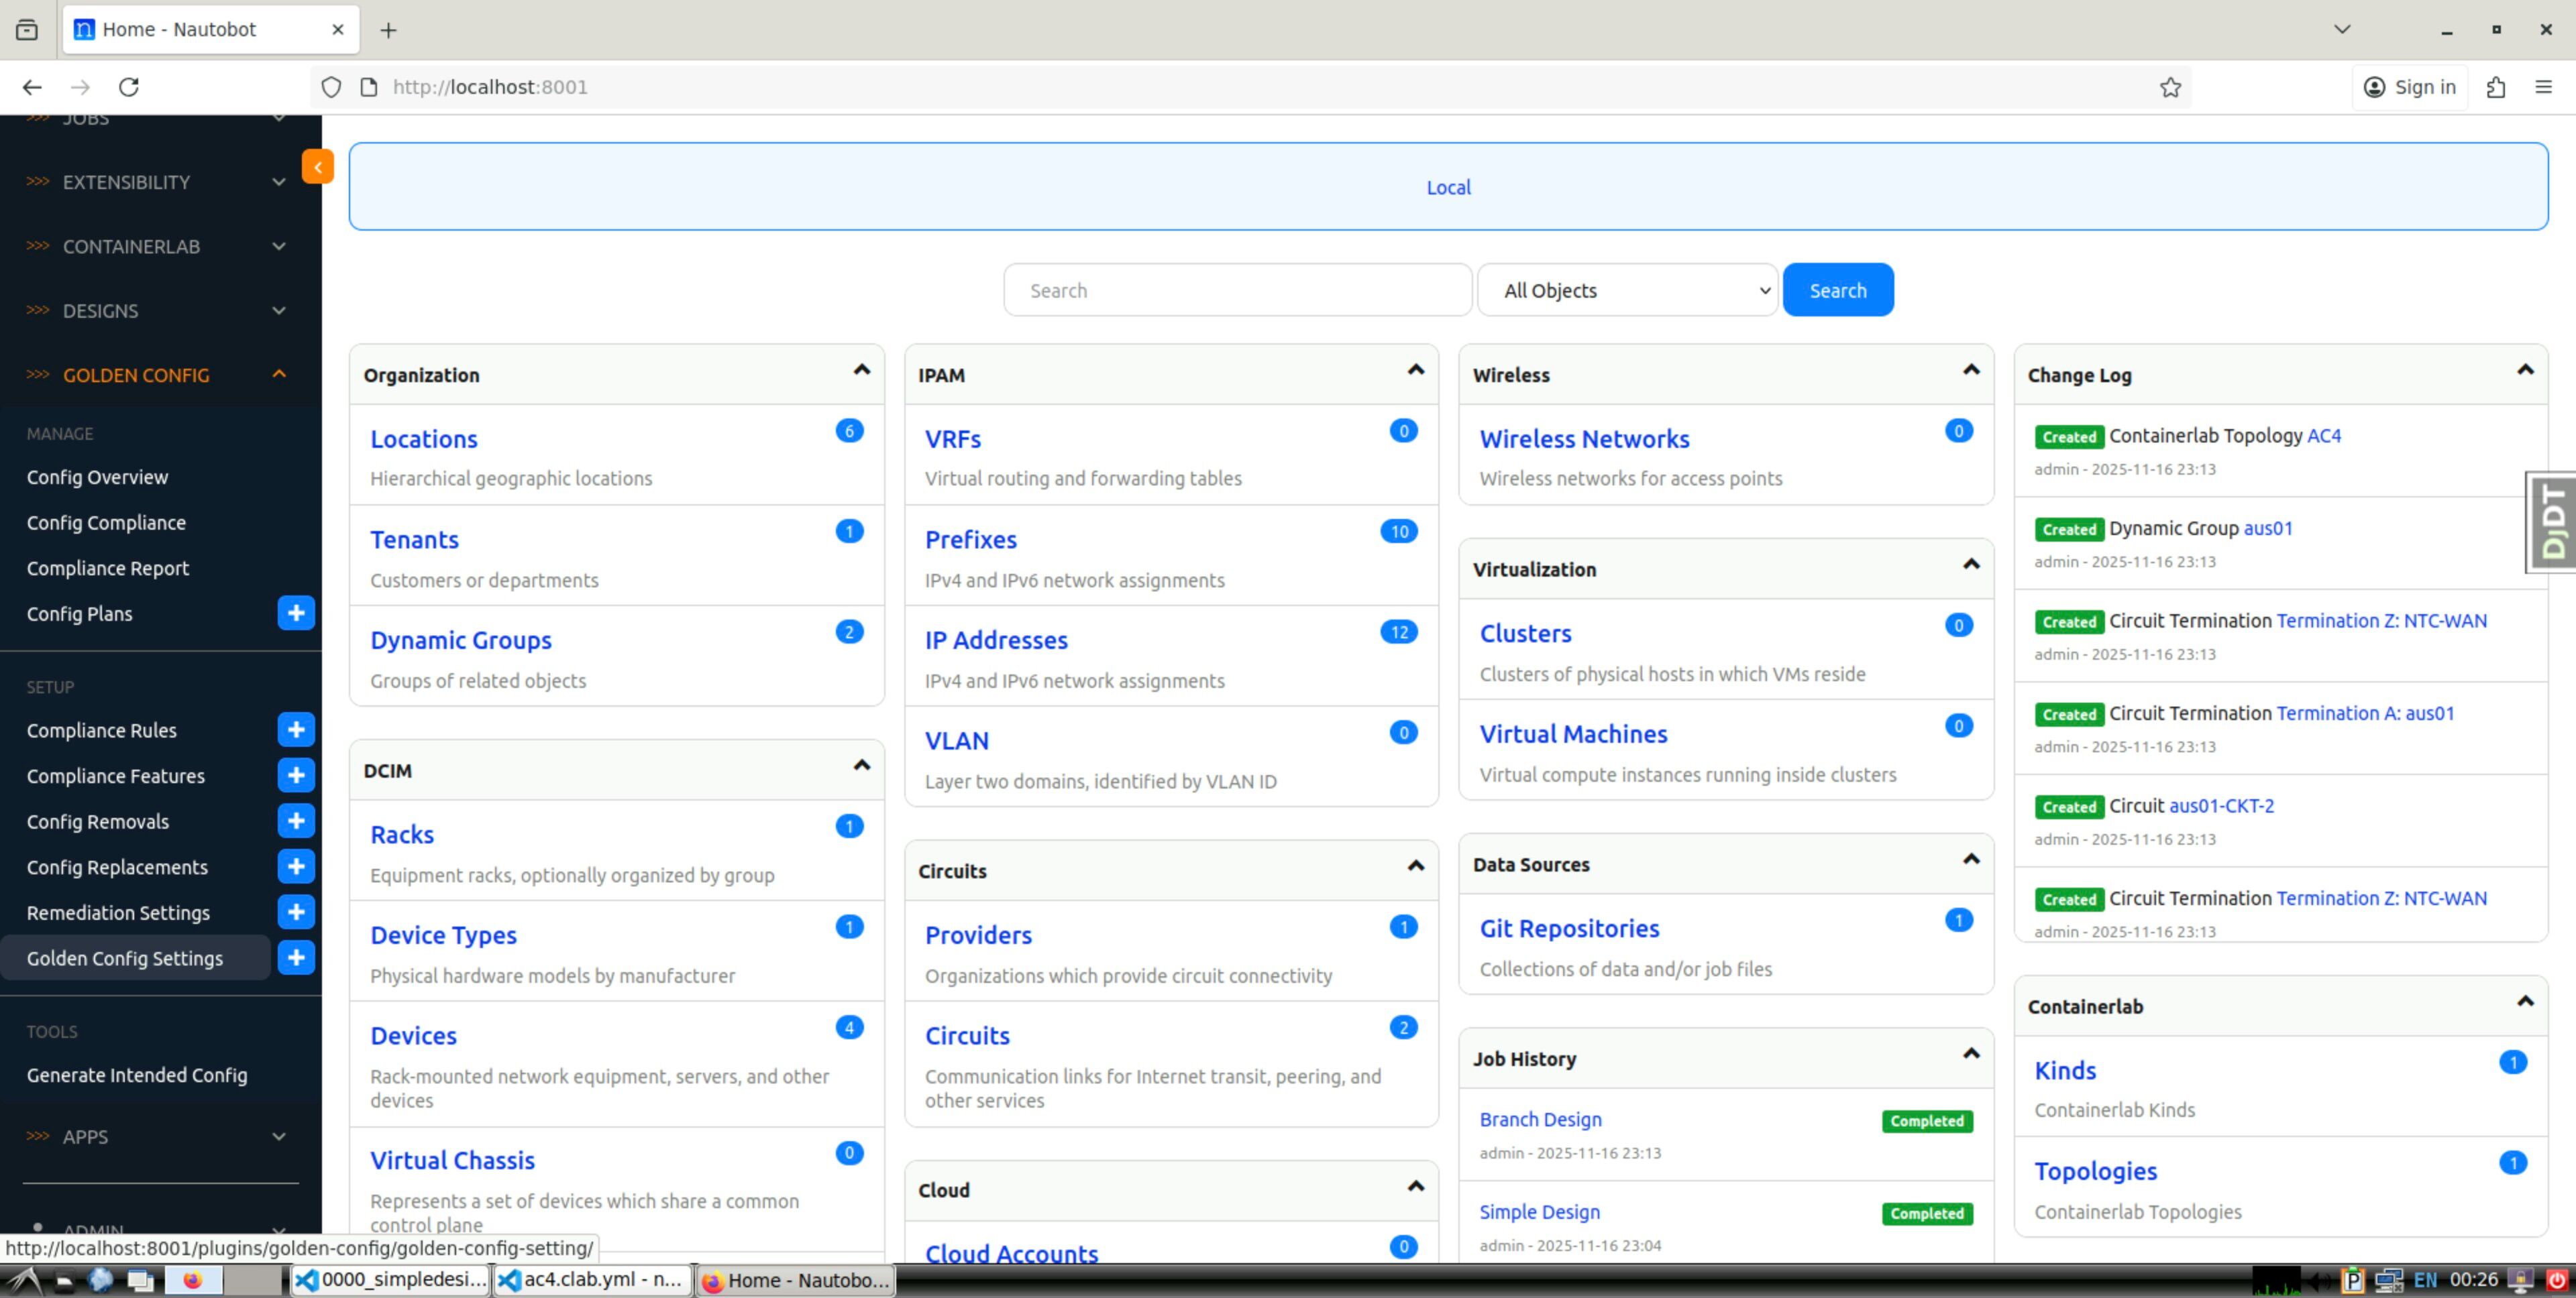Click the plus icon beside Compliance Rules

click(296, 730)
